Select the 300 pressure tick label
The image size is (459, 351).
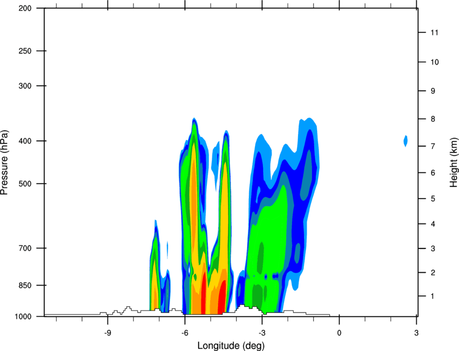[x=25, y=86]
